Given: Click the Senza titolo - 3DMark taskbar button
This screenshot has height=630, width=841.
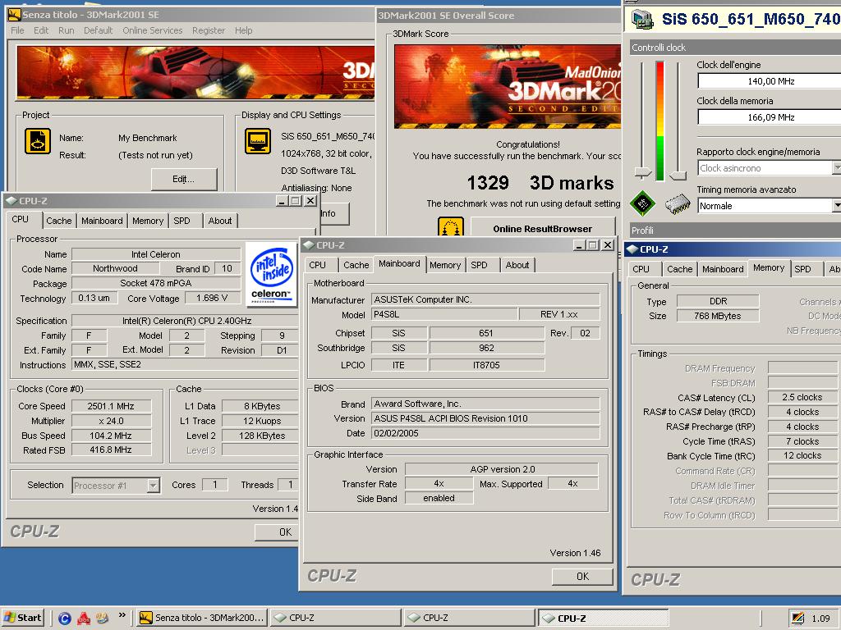Looking at the screenshot, I should tap(200, 618).
